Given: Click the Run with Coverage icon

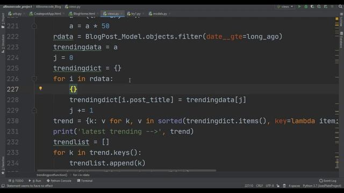Looking at the screenshot, I should pyautogui.click(x=312, y=6).
